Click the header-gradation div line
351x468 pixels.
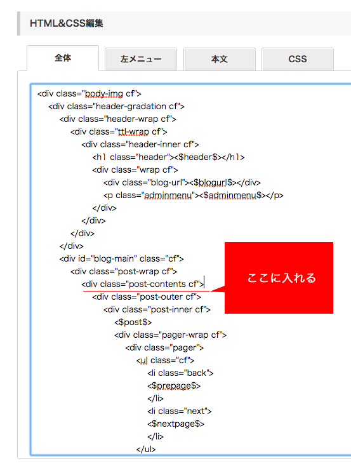(x=116, y=106)
